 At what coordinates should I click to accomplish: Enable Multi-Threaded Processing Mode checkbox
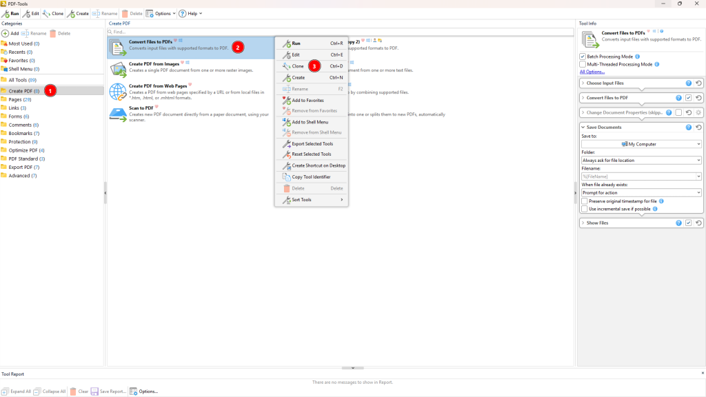click(x=583, y=64)
